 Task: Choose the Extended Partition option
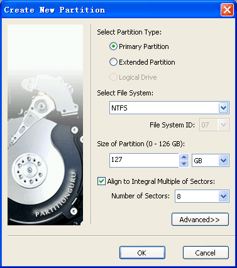pyautogui.click(x=113, y=62)
